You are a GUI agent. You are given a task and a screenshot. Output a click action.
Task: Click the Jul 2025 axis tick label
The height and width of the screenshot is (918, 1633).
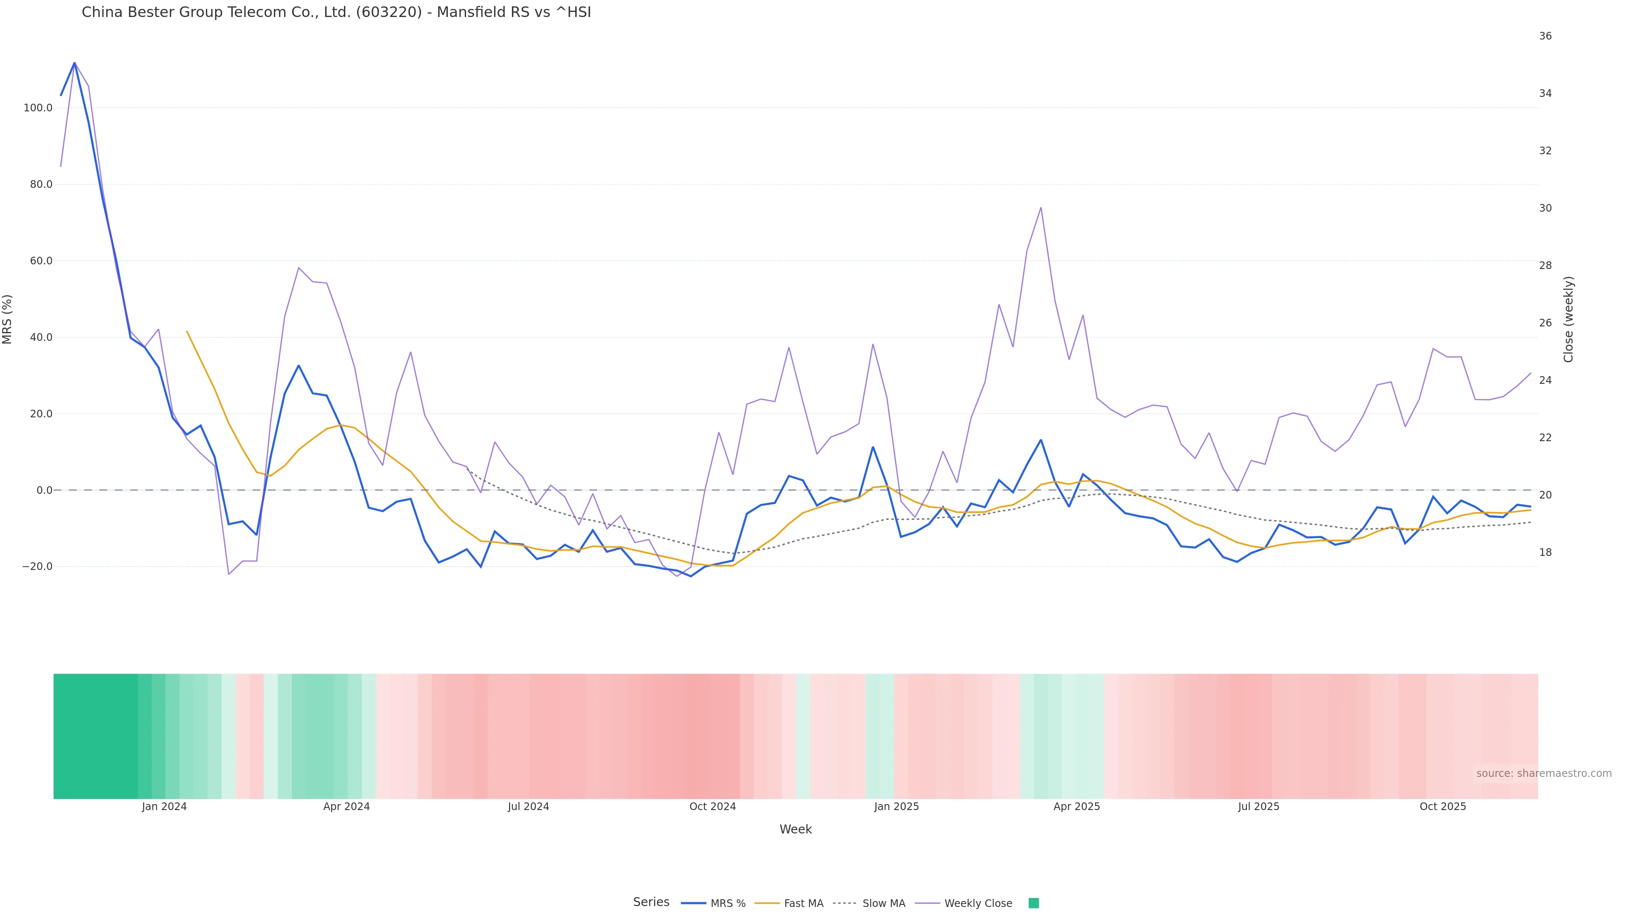(x=1258, y=807)
